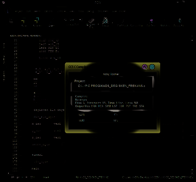
Task: Click the 'Complete' status label in dialog
Action: tap(81, 96)
